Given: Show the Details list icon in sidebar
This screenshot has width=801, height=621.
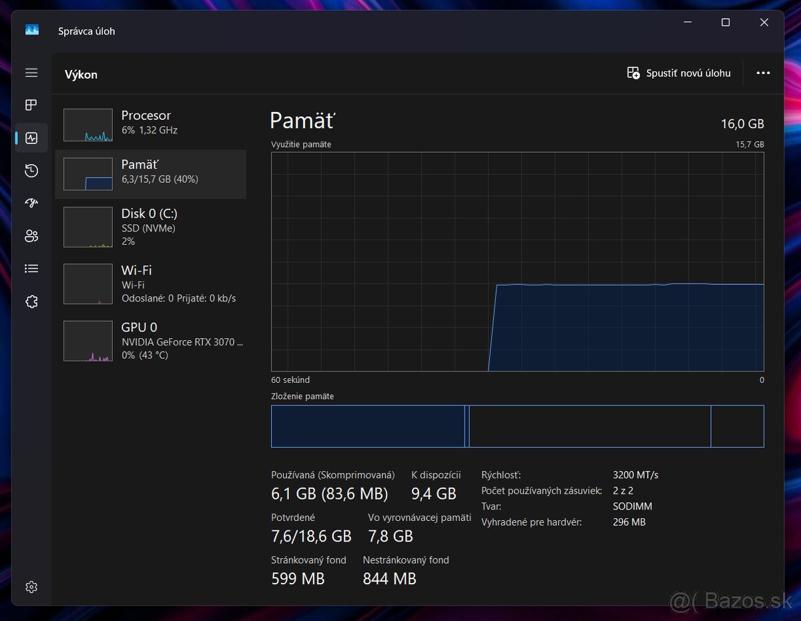Looking at the screenshot, I should pos(31,268).
